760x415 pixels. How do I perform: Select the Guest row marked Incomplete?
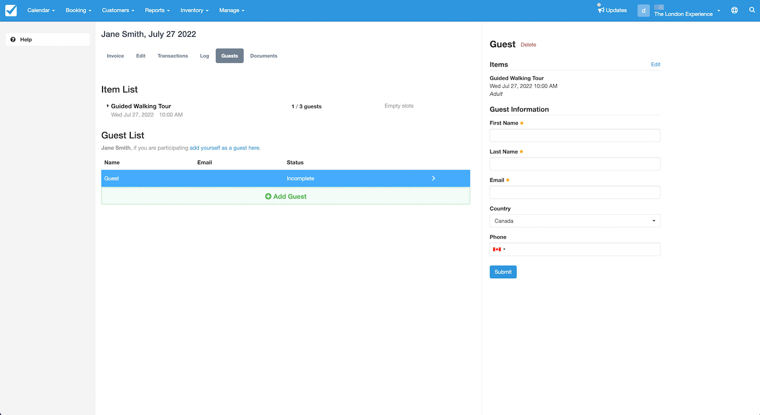285,179
